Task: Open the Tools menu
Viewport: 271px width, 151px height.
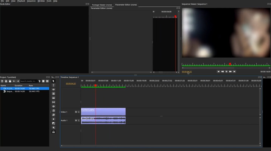Action: point(49,1)
